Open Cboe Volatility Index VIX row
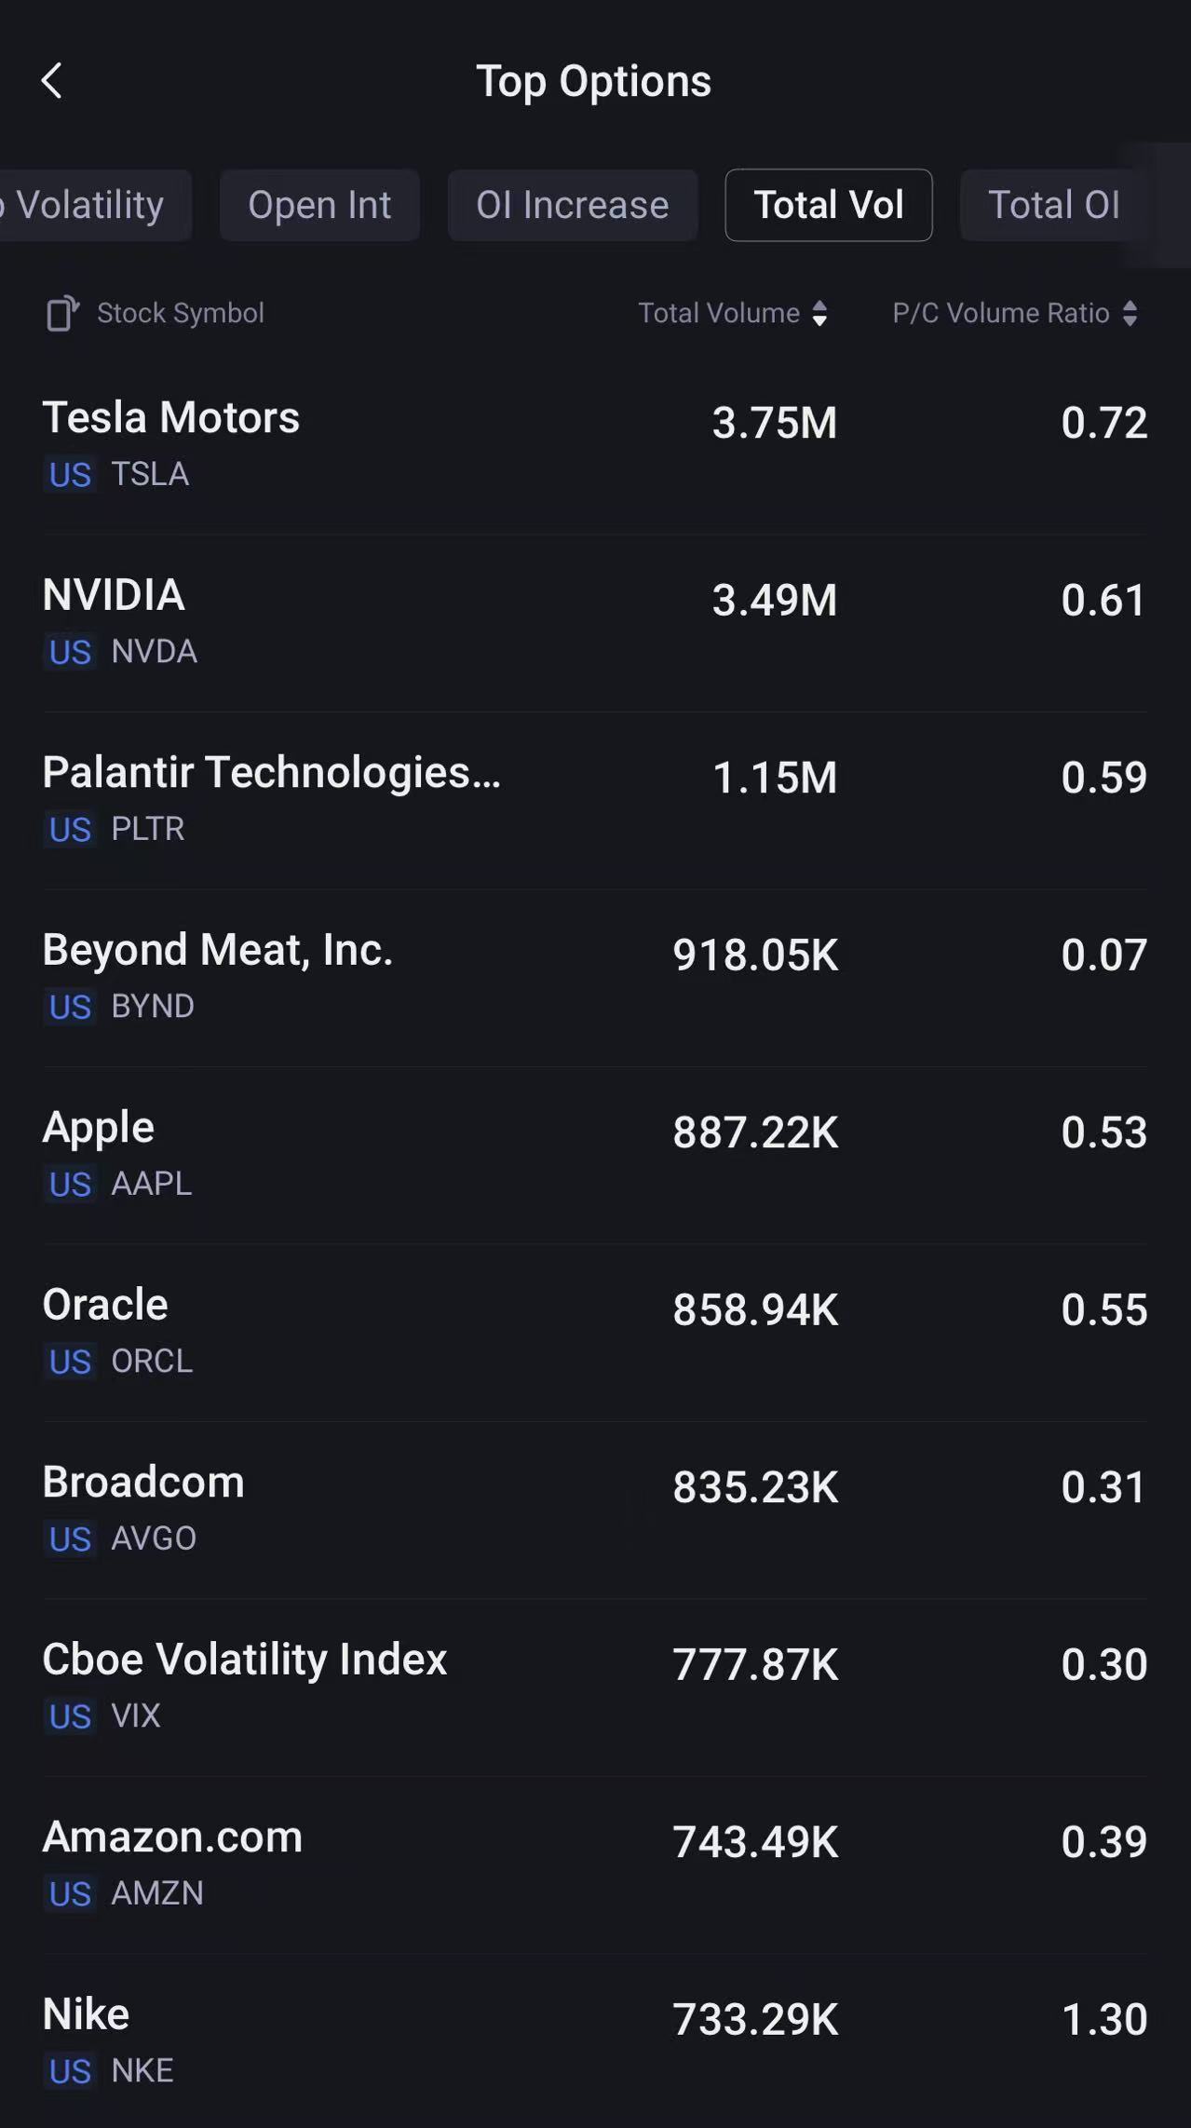Viewport: 1191px width, 2128px height. pos(594,1686)
